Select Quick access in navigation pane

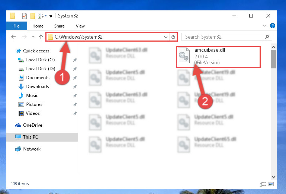tap(36, 51)
